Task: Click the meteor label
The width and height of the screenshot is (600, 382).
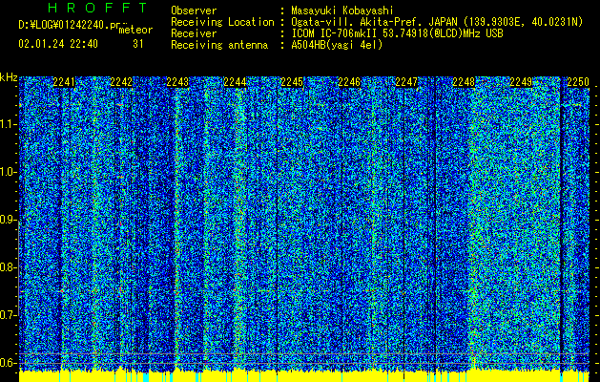Action: point(135,30)
